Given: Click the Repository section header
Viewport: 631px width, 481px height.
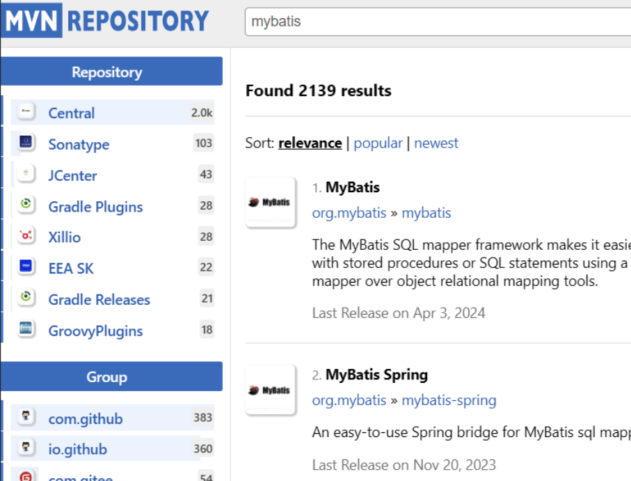Looking at the screenshot, I should pyautogui.click(x=111, y=71).
